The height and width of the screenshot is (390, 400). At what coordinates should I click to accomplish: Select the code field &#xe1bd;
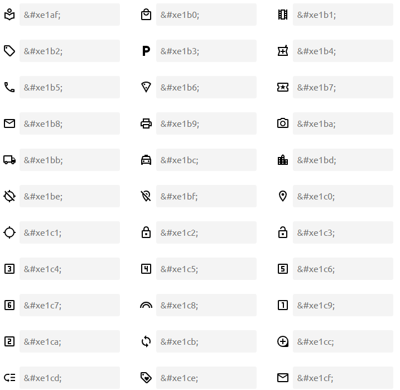click(343, 160)
